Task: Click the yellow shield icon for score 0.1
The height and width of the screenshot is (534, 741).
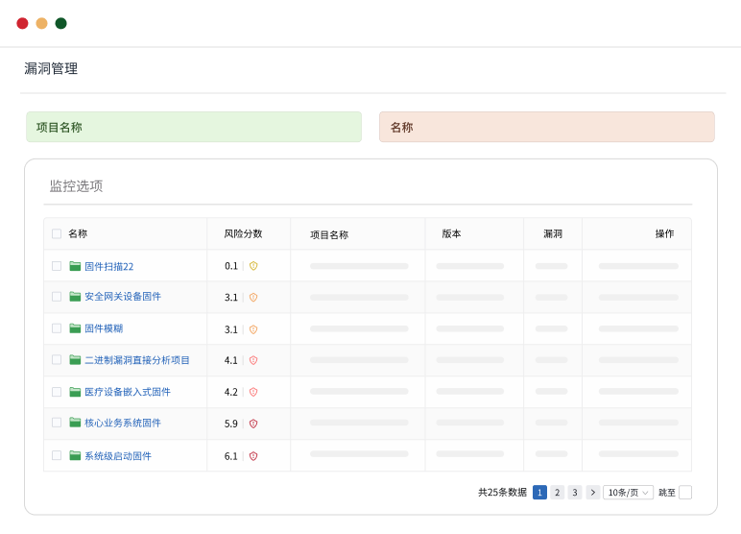Action: pos(253,266)
